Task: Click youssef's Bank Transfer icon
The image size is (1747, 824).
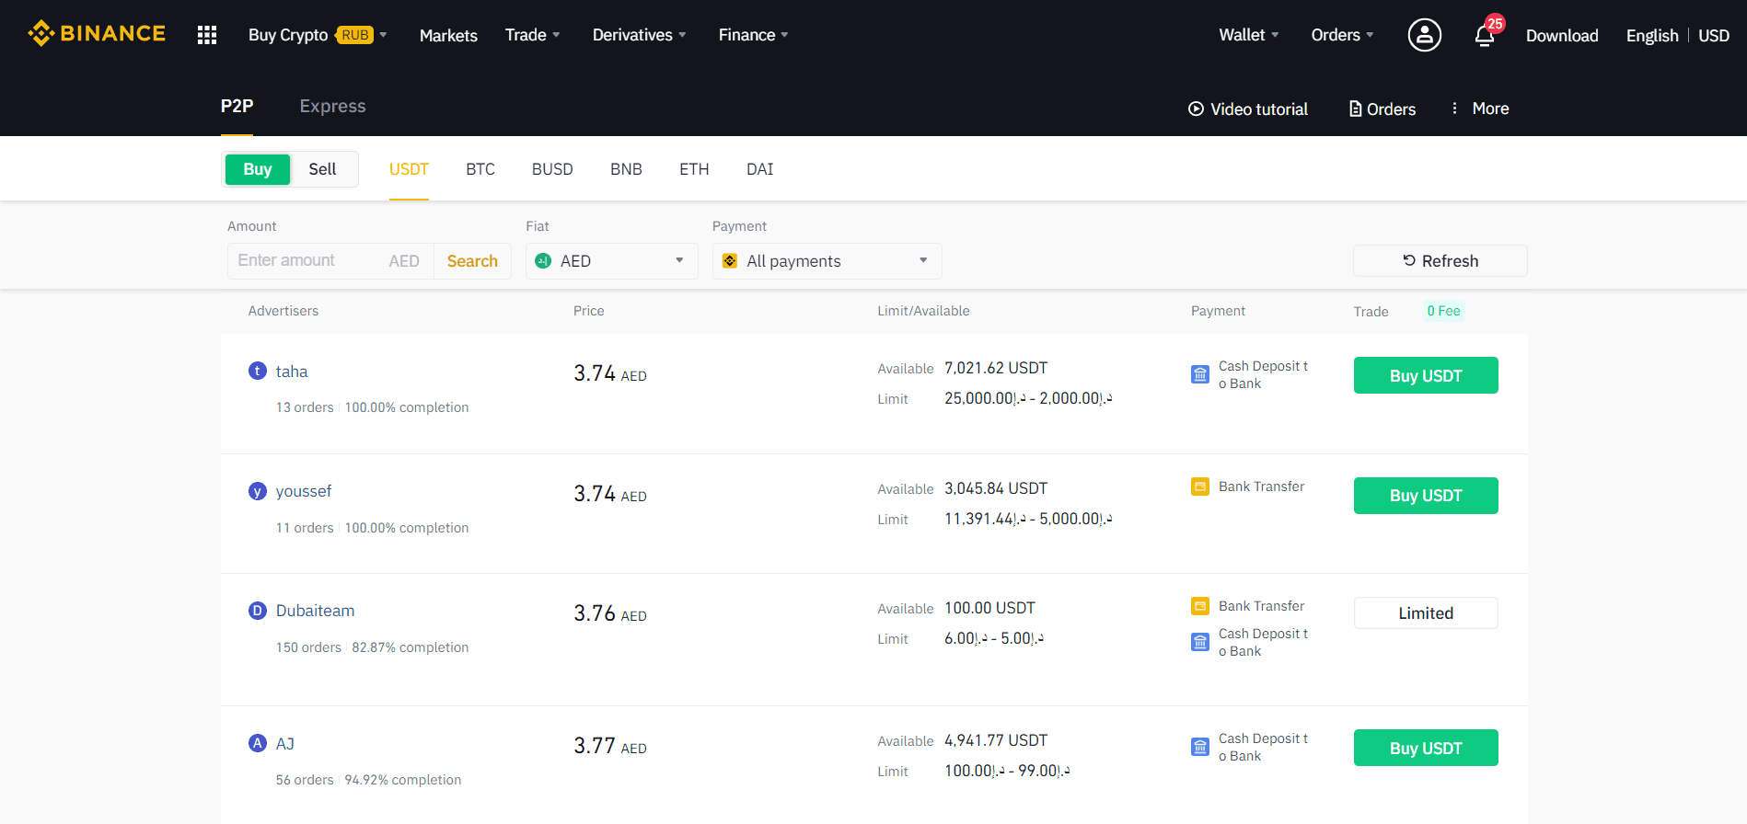Action: click(x=1200, y=486)
